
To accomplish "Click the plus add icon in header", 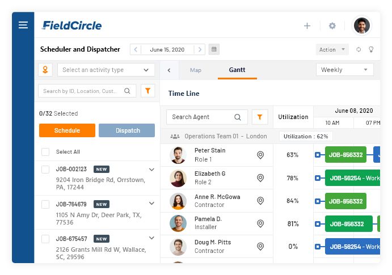I will click(x=307, y=26).
